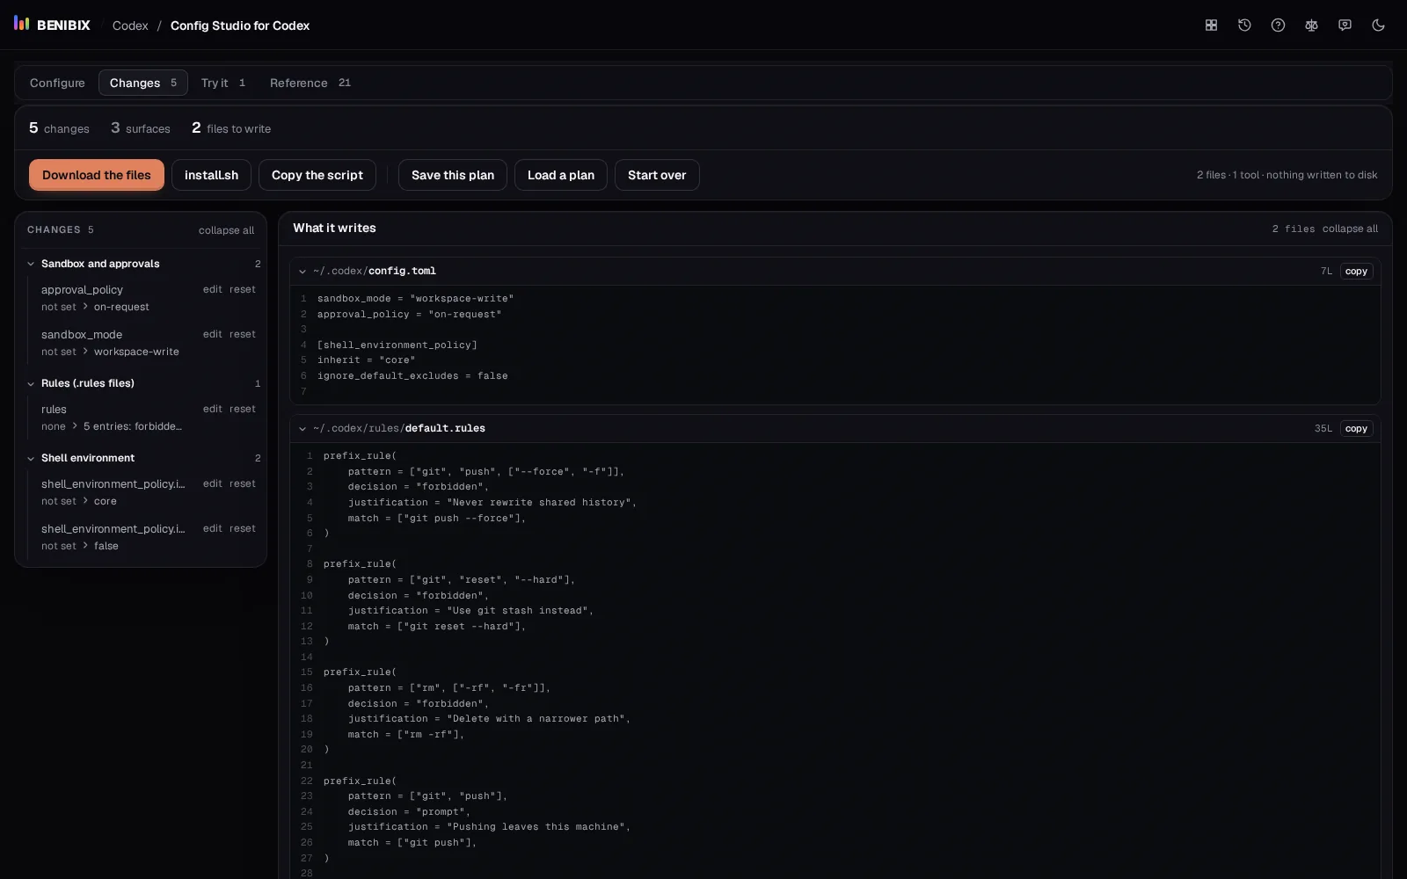Open the history clock icon
The image size is (1407, 879).
coord(1244,25)
